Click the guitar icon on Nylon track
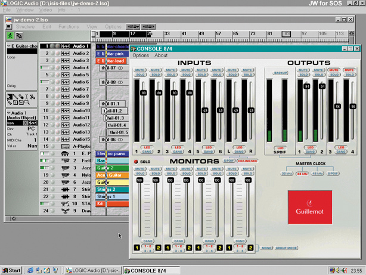The width and height of the screenshot is (366, 275). (x=66, y=175)
